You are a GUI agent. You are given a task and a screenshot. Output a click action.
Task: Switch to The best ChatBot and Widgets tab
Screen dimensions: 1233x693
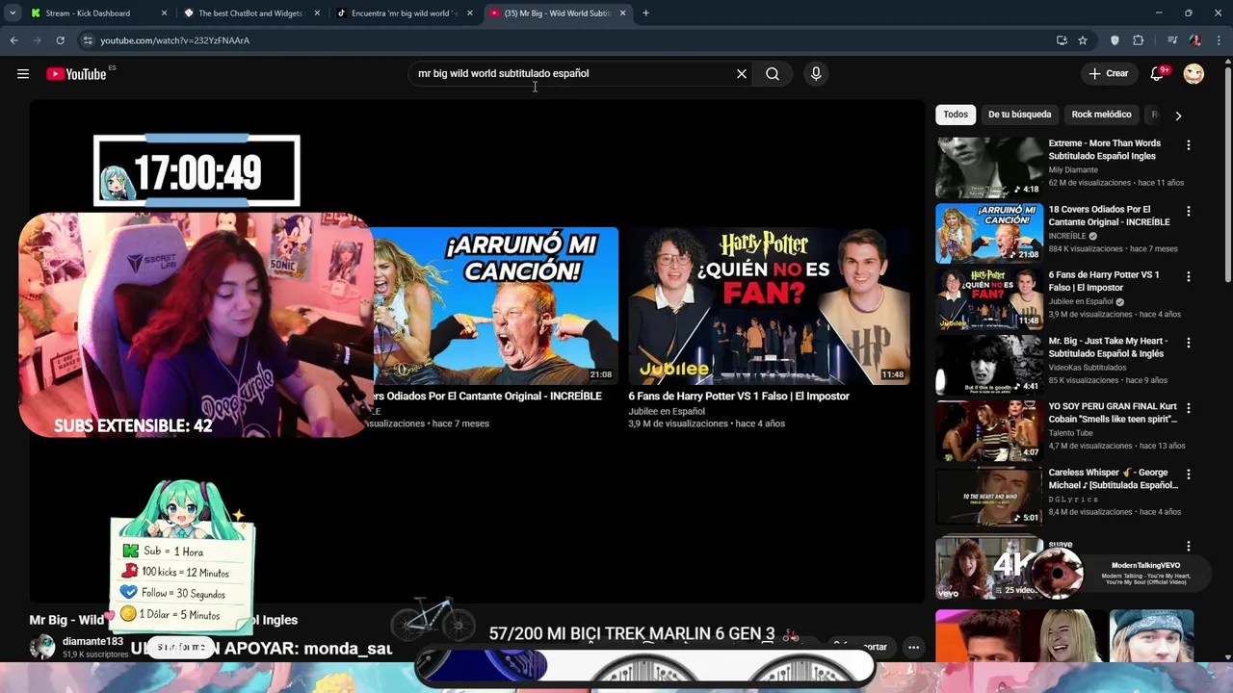click(250, 13)
